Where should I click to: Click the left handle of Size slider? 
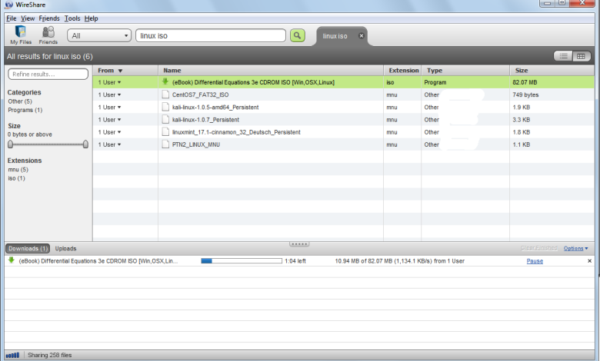click(x=10, y=144)
